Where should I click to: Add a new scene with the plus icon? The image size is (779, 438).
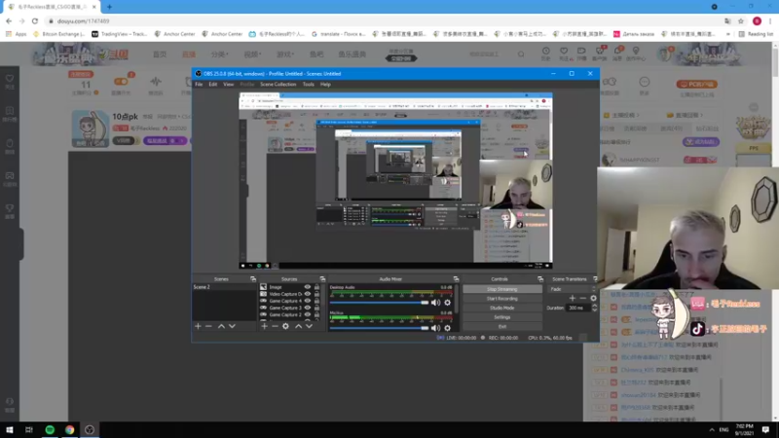point(199,326)
